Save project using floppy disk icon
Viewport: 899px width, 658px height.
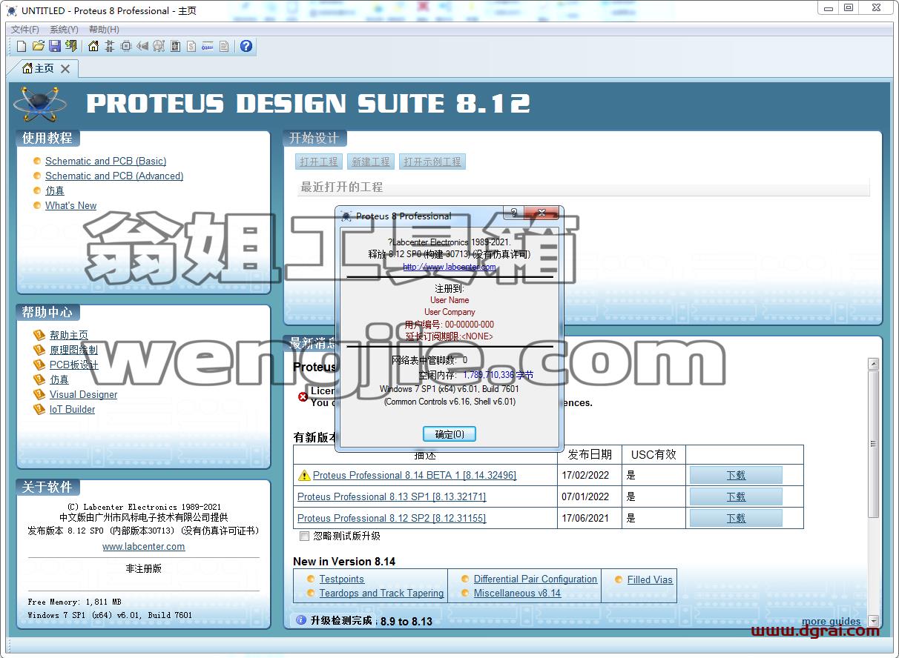point(55,46)
